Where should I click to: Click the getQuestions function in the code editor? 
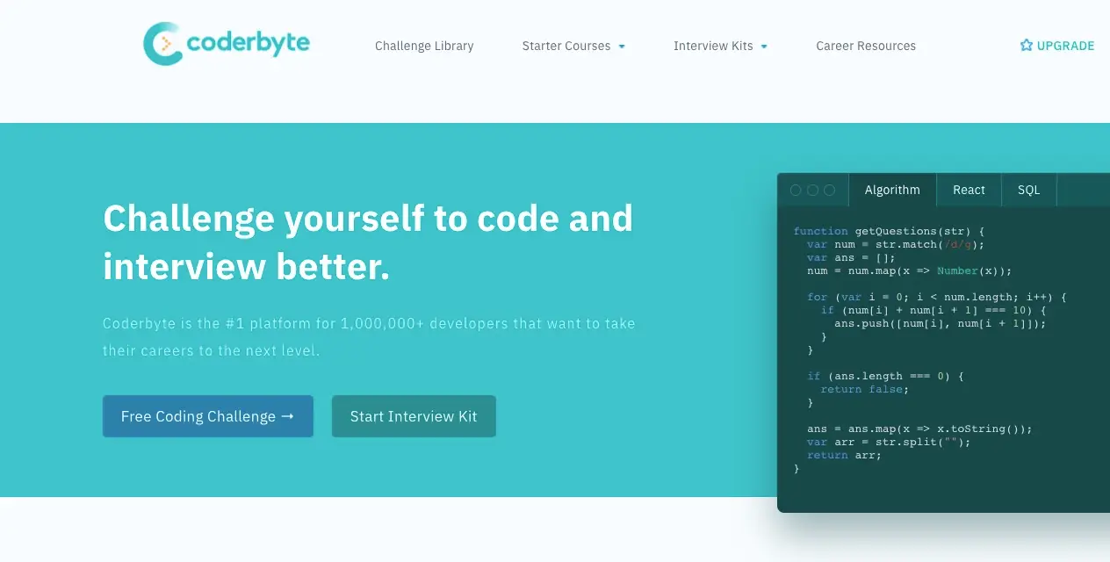click(897, 231)
